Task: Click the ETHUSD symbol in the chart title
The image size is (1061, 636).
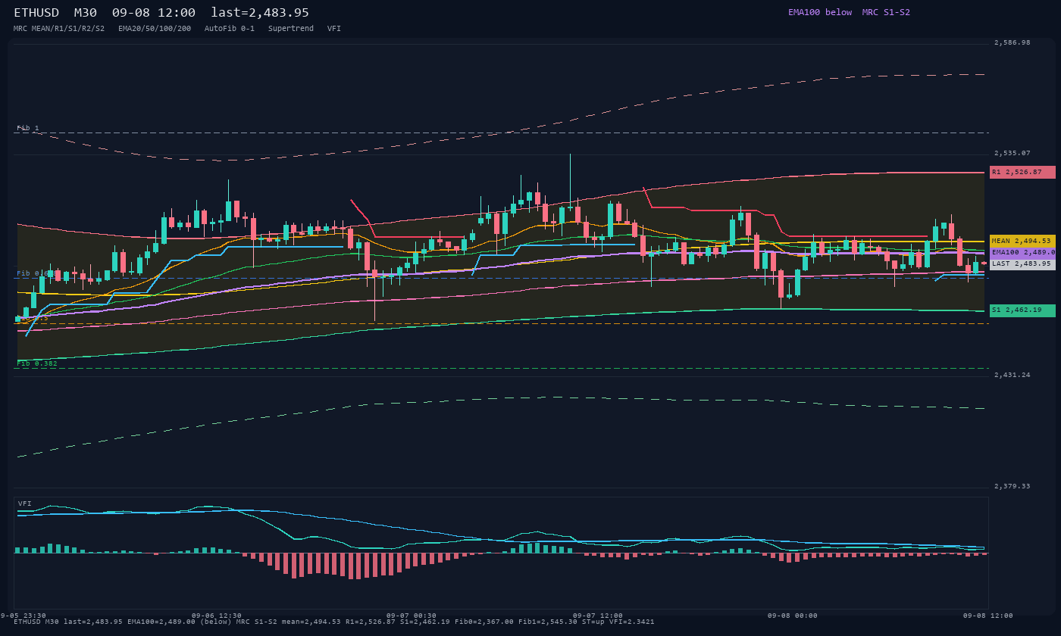Action: click(36, 13)
